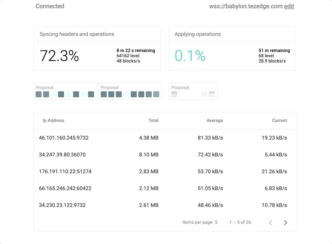This screenshot has width=332, height=244.
Task: Click the 51 m remaining text
Action: point(274,51)
